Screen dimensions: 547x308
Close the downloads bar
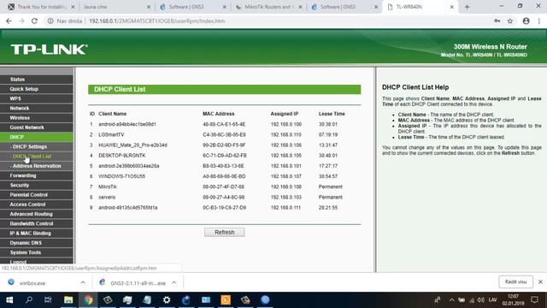click(x=540, y=281)
